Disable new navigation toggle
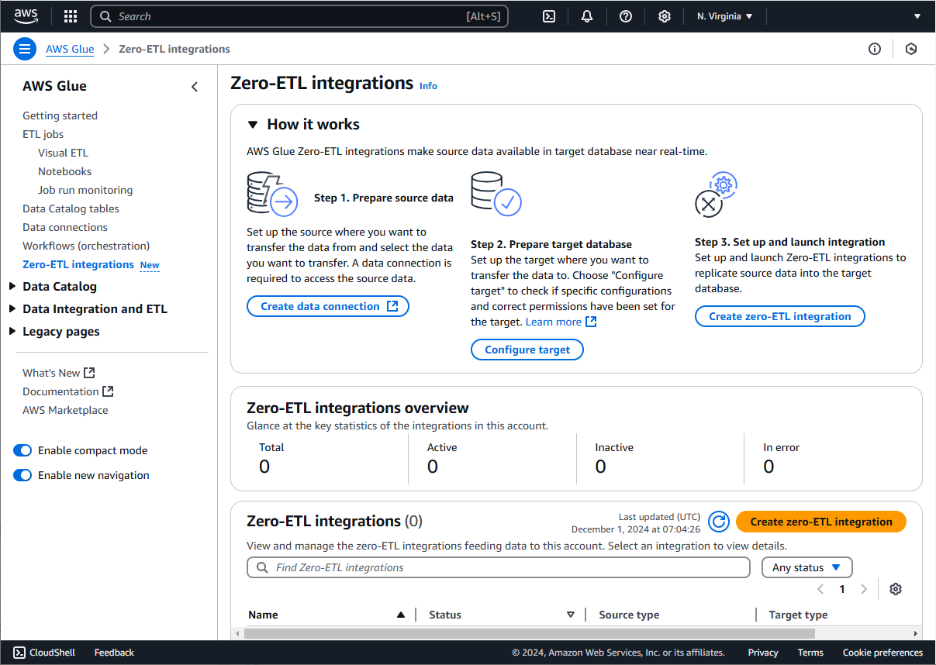Screen dimensions: 936x665 (x=22, y=475)
